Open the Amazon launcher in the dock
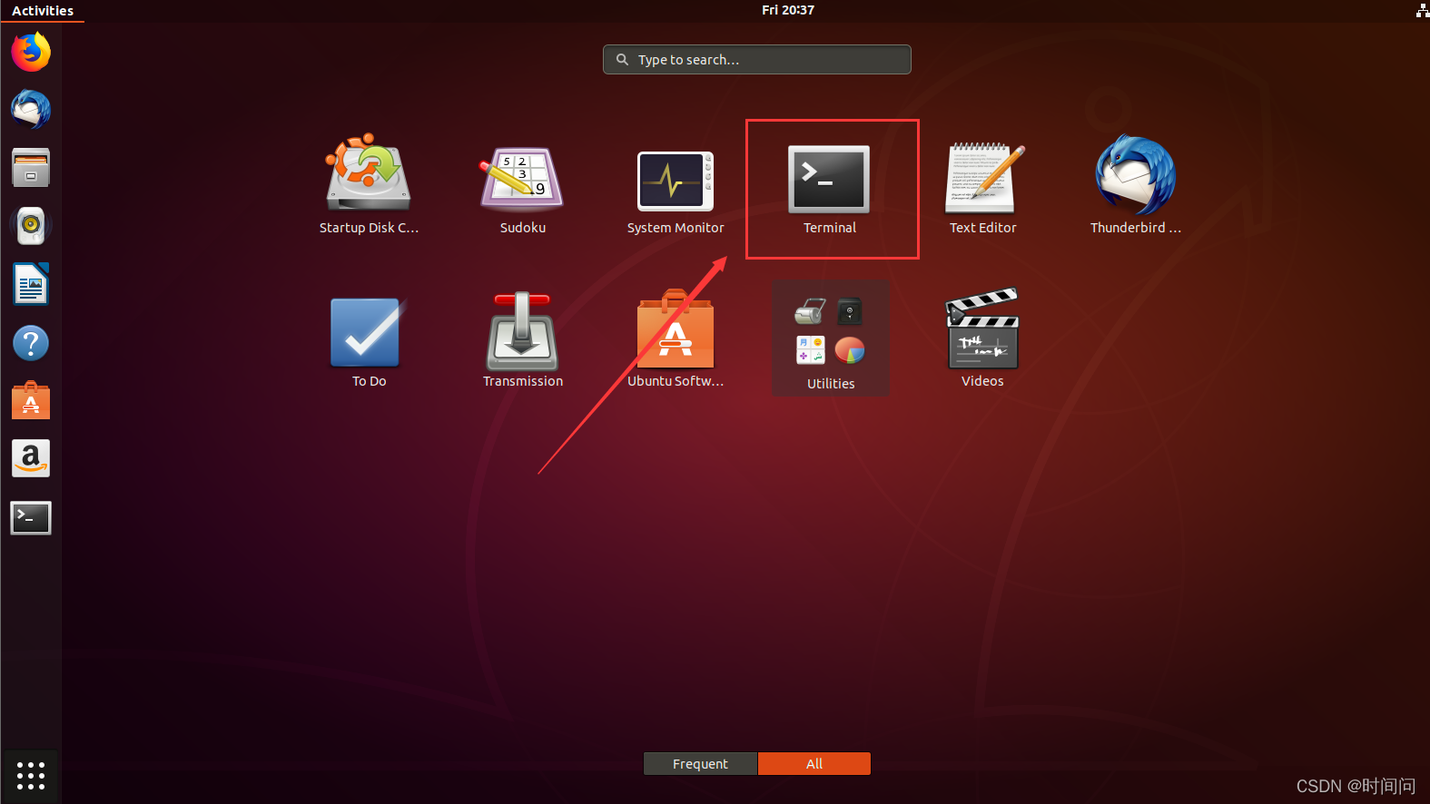The width and height of the screenshot is (1430, 804). tap(31, 459)
